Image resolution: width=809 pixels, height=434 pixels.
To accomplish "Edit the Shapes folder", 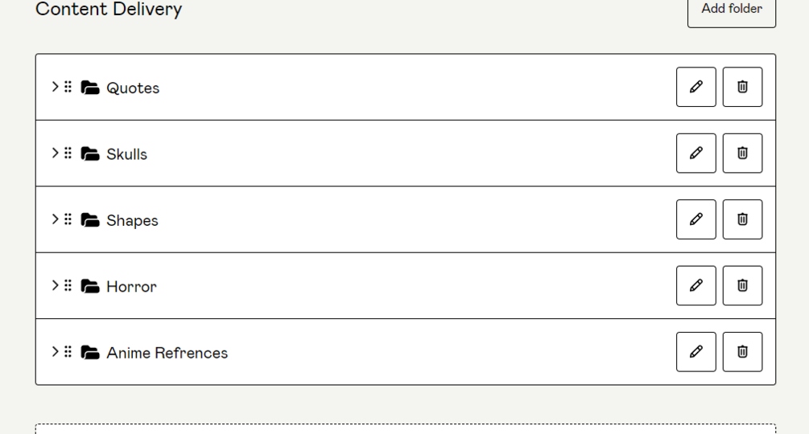I will [x=695, y=219].
